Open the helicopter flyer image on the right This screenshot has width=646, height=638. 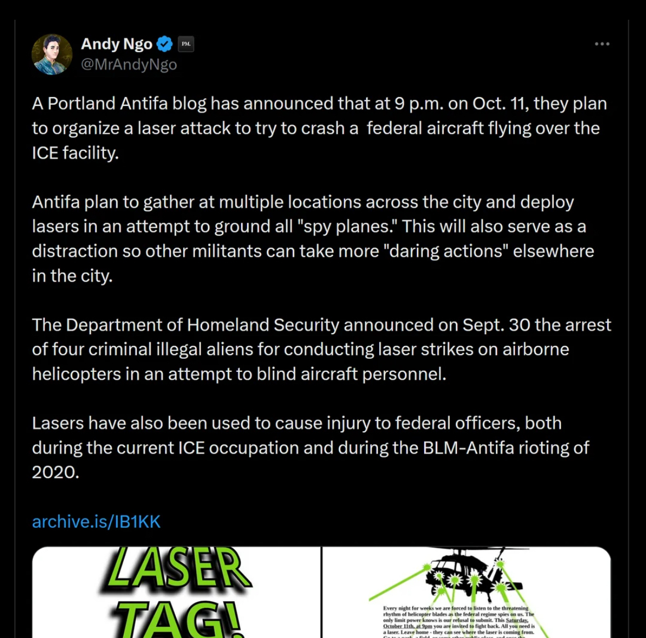tap(466, 592)
